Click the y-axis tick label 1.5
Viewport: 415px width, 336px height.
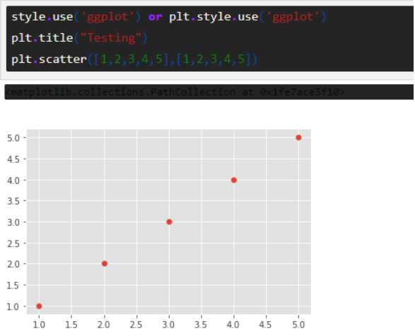click(13, 286)
